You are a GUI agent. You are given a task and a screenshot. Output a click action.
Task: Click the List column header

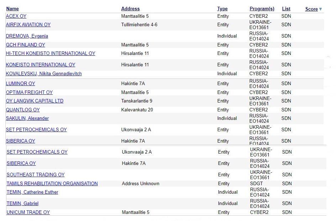tap(286, 9)
